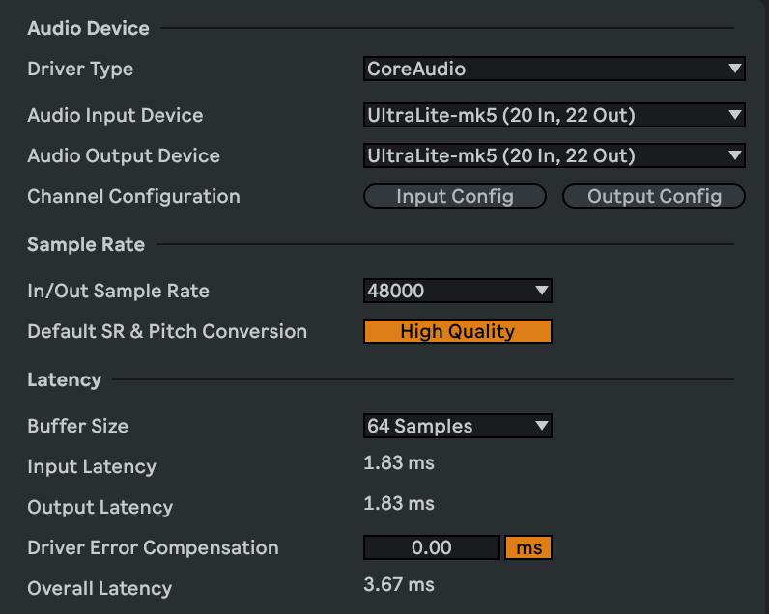Click the Input Config button
The width and height of the screenshot is (769, 614).
click(455, 196)
